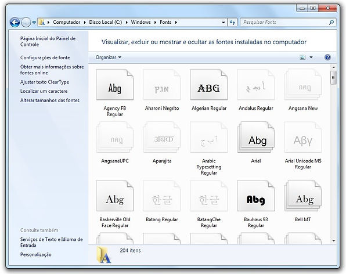Image resolution: width=346 pixels, height=274 pixels.
Task: Click into the Pesquisar Fonts search box
Action: pos(284,22)
